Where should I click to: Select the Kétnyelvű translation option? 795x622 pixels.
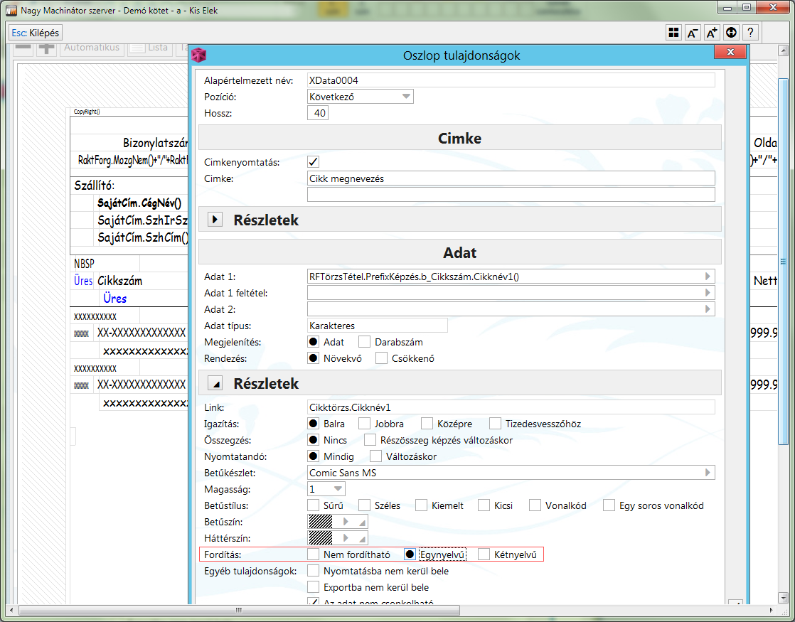click(x=484, y=554)
